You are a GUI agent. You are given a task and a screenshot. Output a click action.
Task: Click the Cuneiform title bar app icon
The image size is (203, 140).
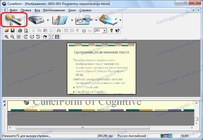click(x=4, y=4)
